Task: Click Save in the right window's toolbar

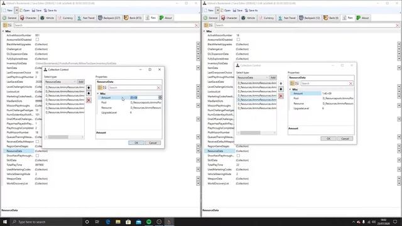Action: click(237, 11)
